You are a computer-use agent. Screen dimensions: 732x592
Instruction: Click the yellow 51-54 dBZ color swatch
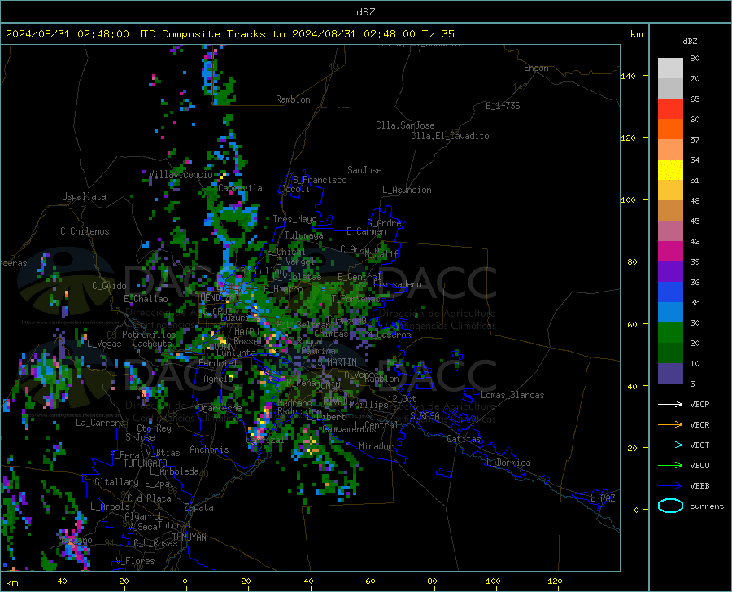pos(670,170)
